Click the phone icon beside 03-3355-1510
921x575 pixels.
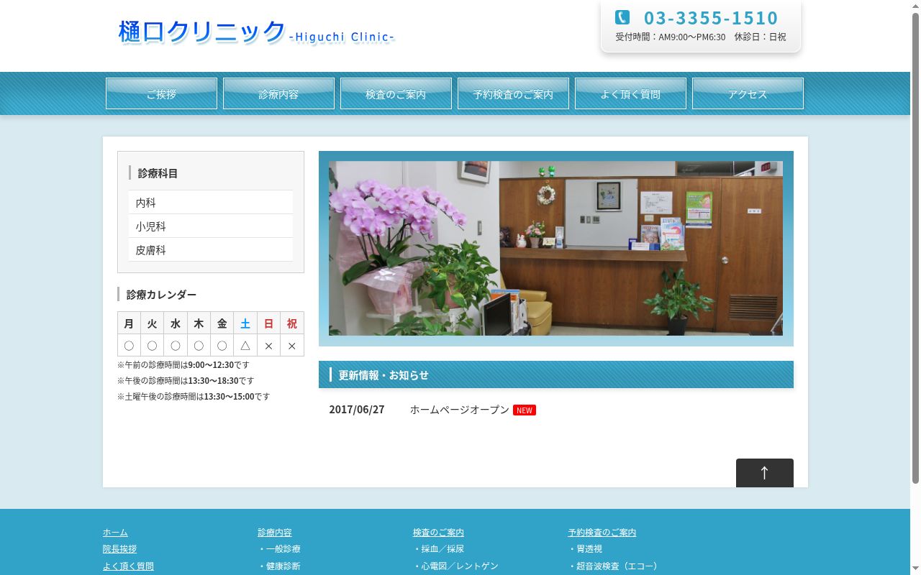point(622,17)
